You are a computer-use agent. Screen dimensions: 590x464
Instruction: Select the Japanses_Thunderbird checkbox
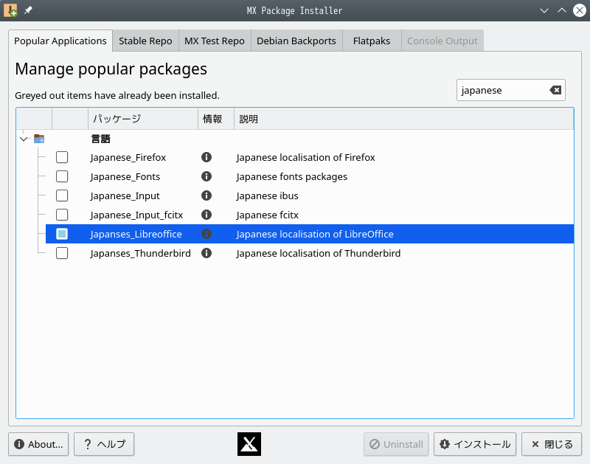(62, 253)
